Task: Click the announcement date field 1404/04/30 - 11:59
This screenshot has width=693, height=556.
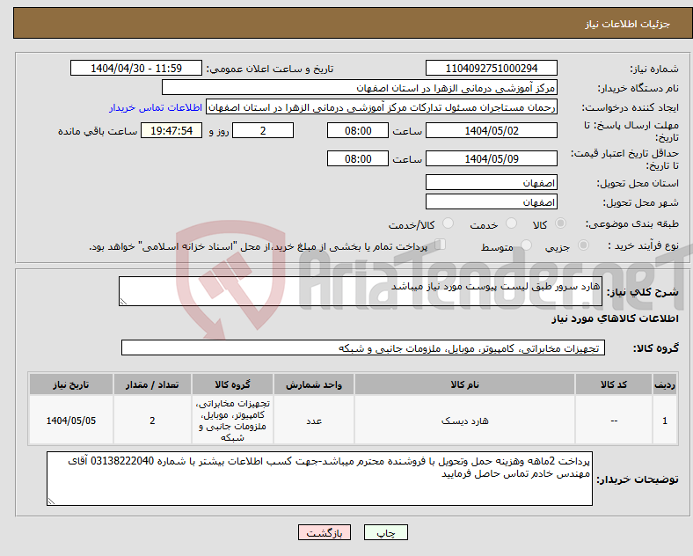Action: tap(136, 68)
